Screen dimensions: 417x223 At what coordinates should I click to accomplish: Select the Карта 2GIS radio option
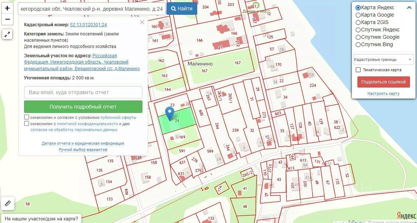tap(358, 23)
